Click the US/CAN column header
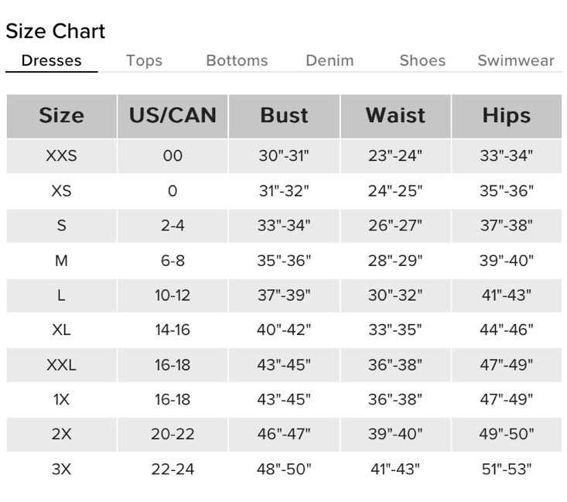This screenshot has width=567, height=502. point(172,116)
